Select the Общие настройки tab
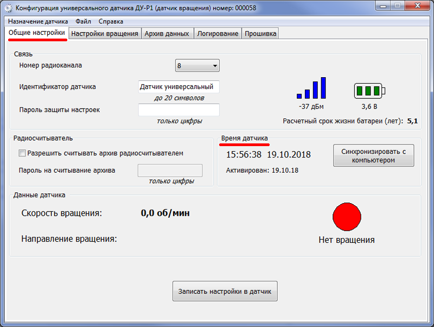The width and height of the screenshot is (434, 327). 36,33
